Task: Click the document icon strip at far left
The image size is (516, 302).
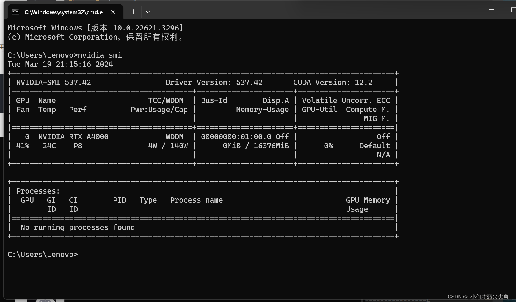Action: 1,47
